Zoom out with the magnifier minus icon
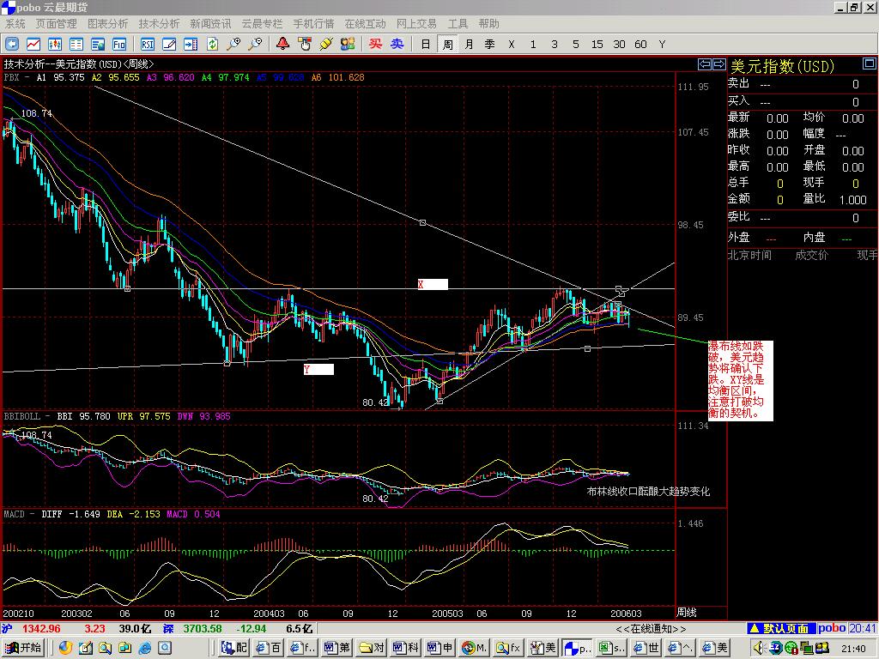 (x=256, y=44)
